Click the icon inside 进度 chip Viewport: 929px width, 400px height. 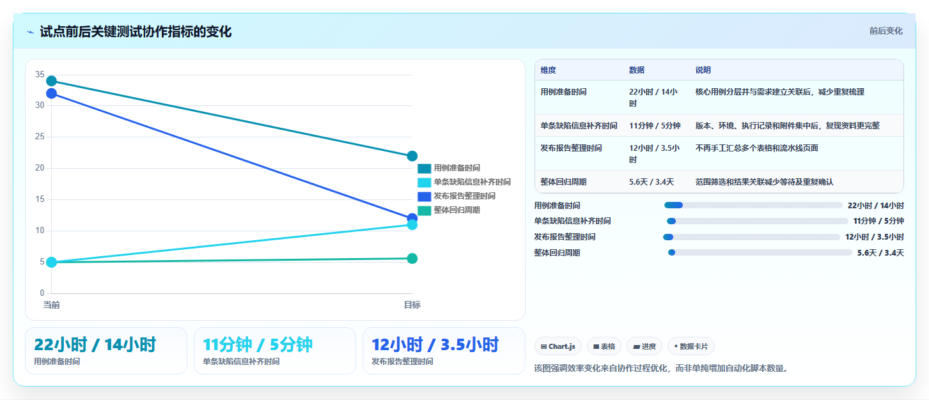tap(636, 347)
